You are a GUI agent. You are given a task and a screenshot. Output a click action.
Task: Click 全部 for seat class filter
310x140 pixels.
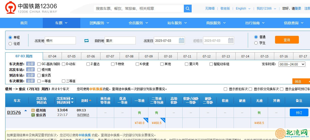(31, 81)
